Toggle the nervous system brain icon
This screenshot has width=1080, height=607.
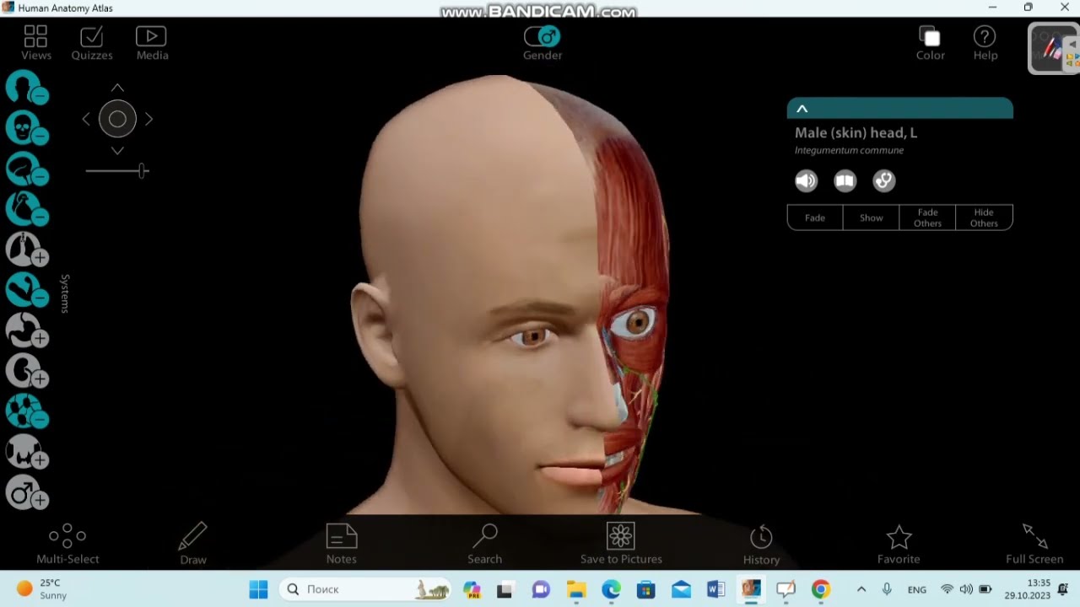(27, 169)
